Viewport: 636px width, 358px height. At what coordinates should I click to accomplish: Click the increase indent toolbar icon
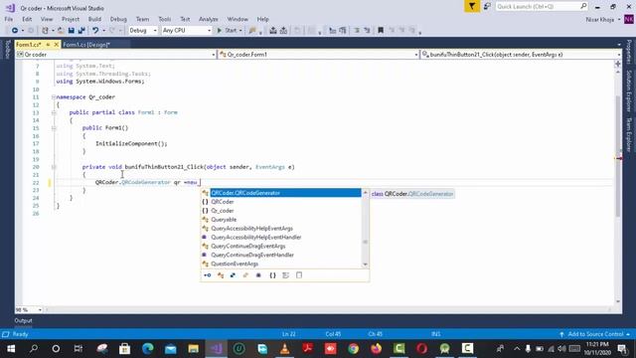tap(342, 31)
